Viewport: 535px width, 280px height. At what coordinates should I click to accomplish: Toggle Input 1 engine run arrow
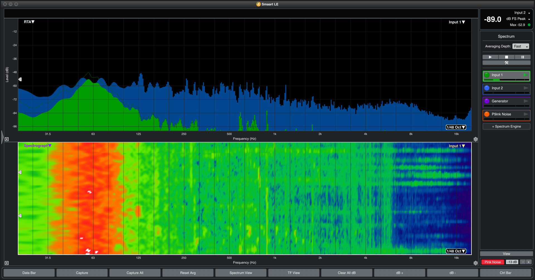[x=526, y=75]
